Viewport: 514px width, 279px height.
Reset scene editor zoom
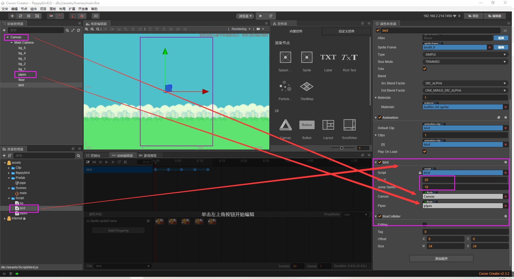(x=98, y=29)
